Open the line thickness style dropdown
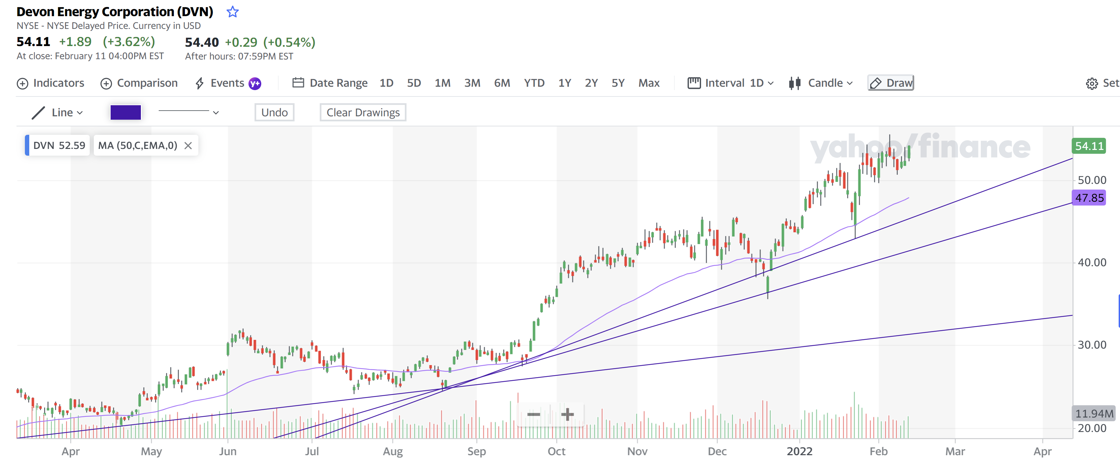Screen dimensions: 1120x473 [x=188, y=112]
